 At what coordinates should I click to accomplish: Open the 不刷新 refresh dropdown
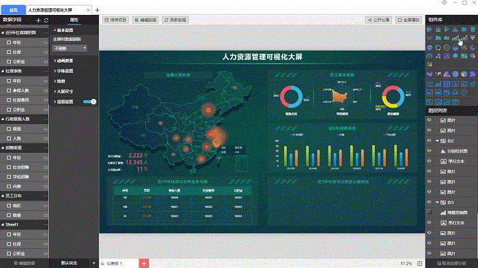70,48
